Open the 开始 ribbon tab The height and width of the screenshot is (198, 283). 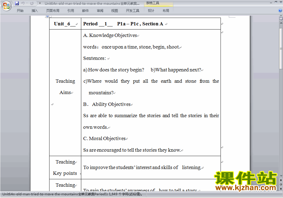click(20, 11)
